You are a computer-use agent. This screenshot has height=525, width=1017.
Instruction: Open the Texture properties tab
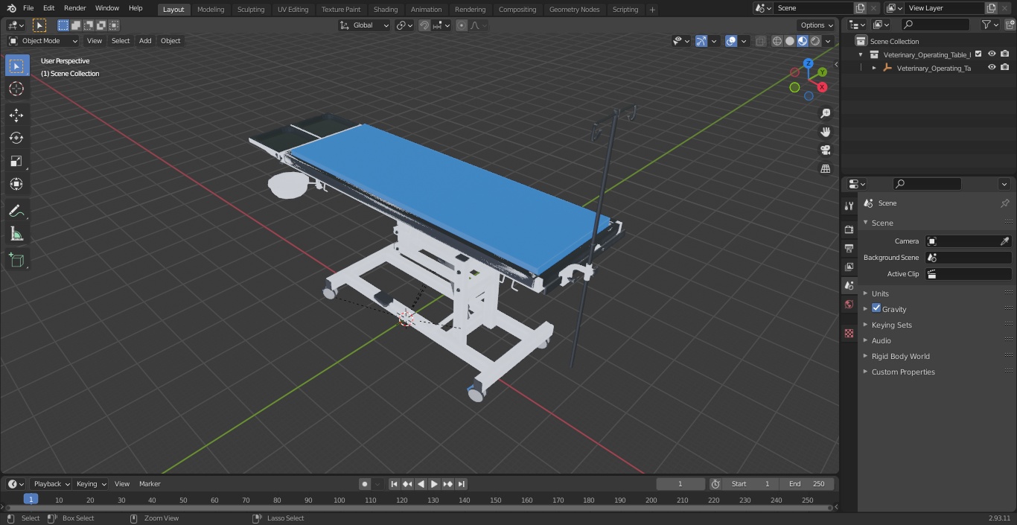(849, 334)
